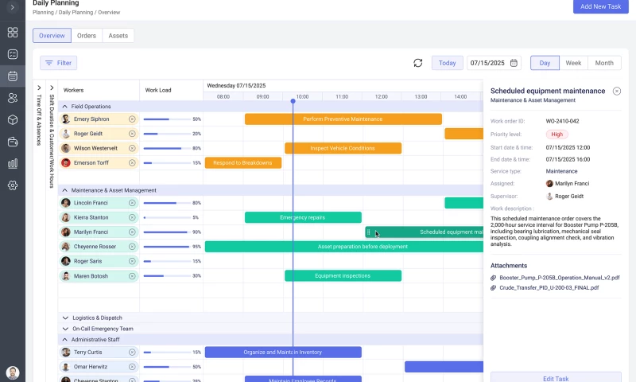This screenshot has height=382, width=636.
Task: Remove Maren Botosh with the x icon
Action: [x=132, y=276]
